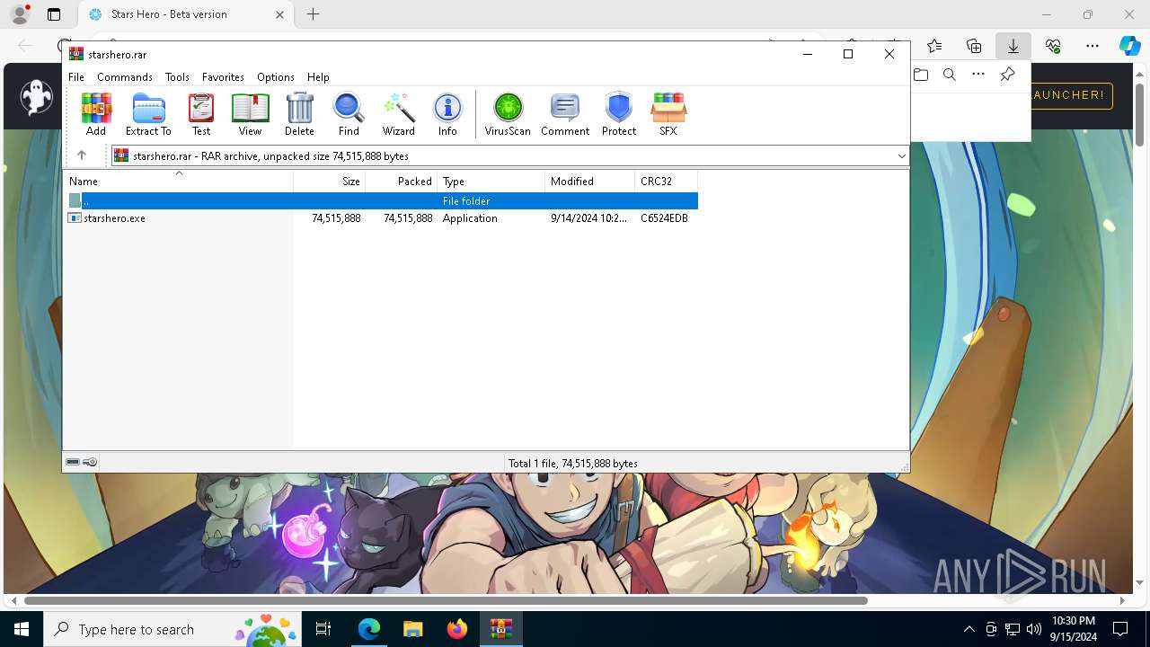Screen dimensions: 1150x647
Task: Click the drive icon in WinRAR status bar
Action: [x=73, y=463]
